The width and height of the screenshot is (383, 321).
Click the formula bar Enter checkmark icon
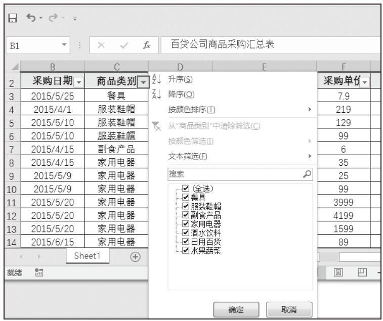tap(124, 45)
